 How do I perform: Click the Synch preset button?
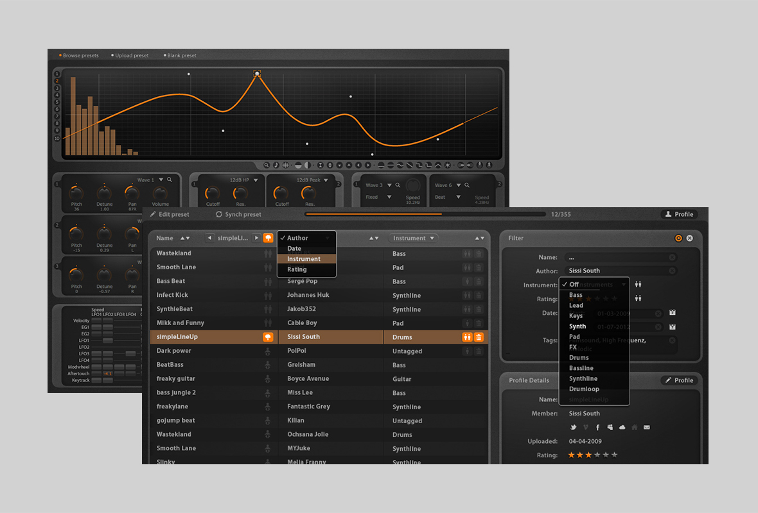click(x=238, y=214)
